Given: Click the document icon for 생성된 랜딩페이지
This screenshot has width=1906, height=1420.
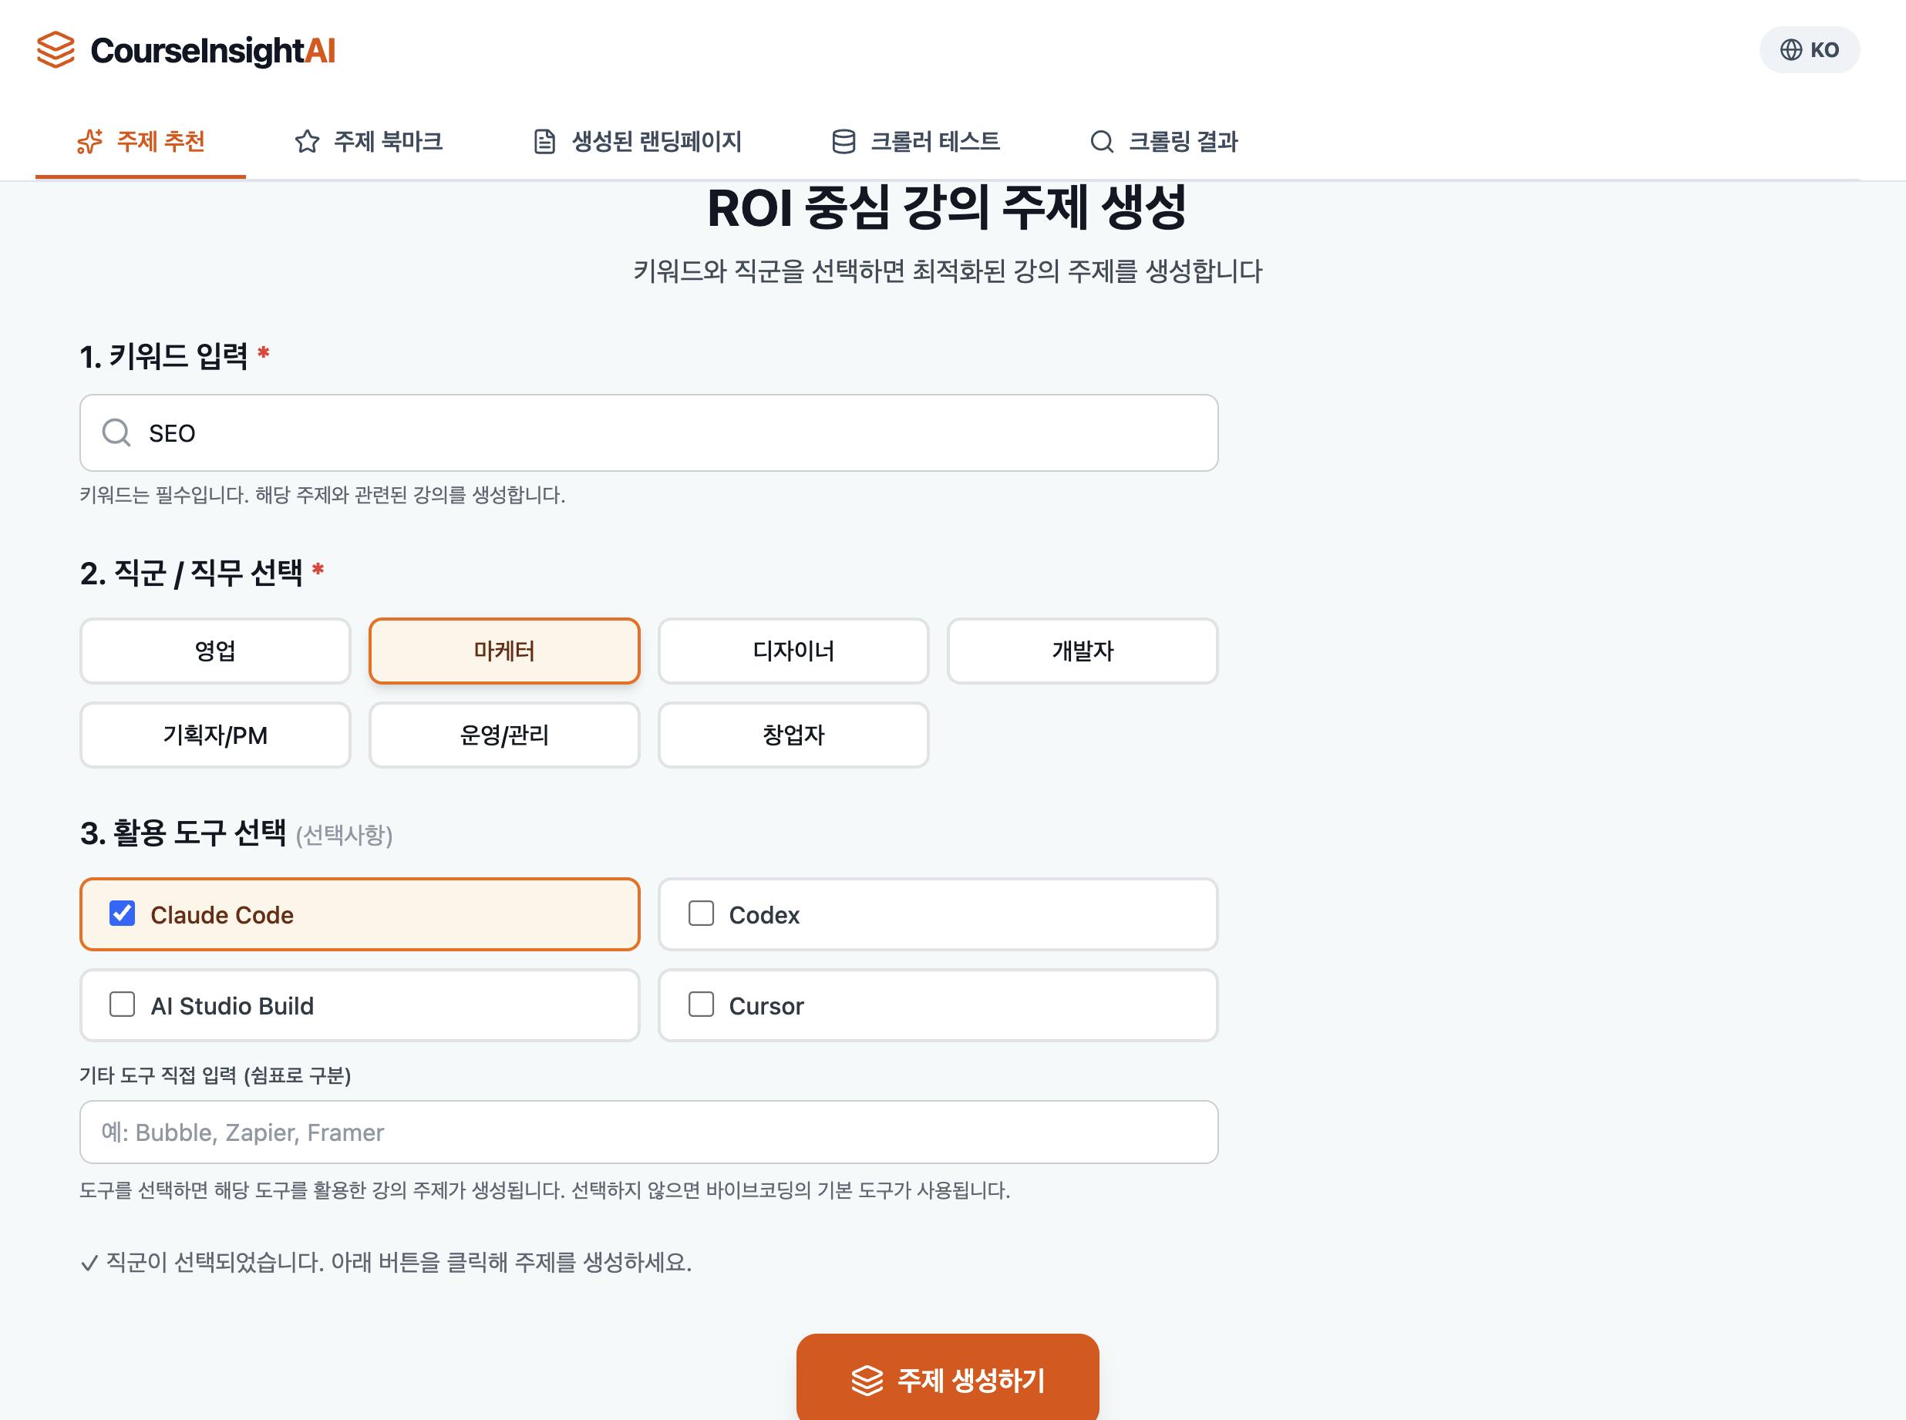Looking at the screenshot, I should [x=544, y=141].
